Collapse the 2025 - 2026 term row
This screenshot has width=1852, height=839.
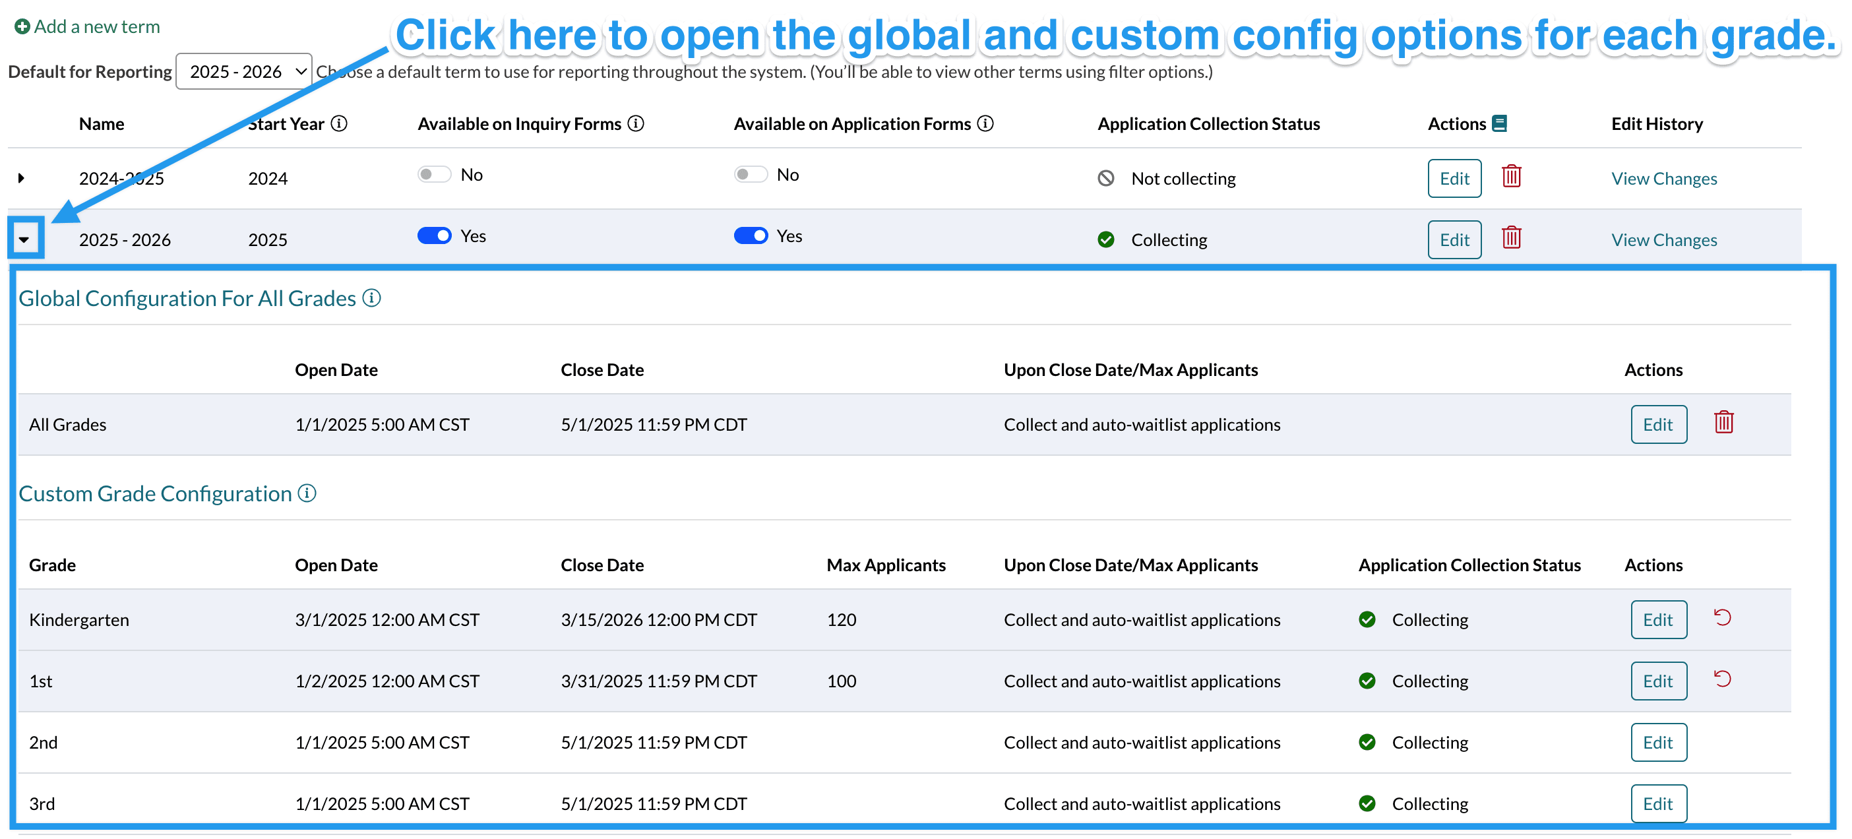[x=24, y=239]
